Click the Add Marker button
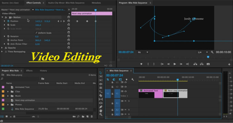The width and height of the screenshot is (233, 123). [x=141, y=64]
